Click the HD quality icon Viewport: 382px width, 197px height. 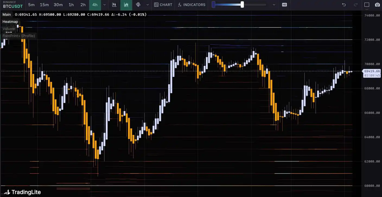pyautogui.click(x=284, y=5)
